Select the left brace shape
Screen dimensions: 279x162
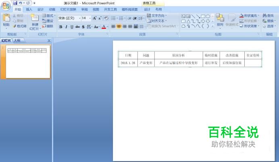tap(203, 26)
